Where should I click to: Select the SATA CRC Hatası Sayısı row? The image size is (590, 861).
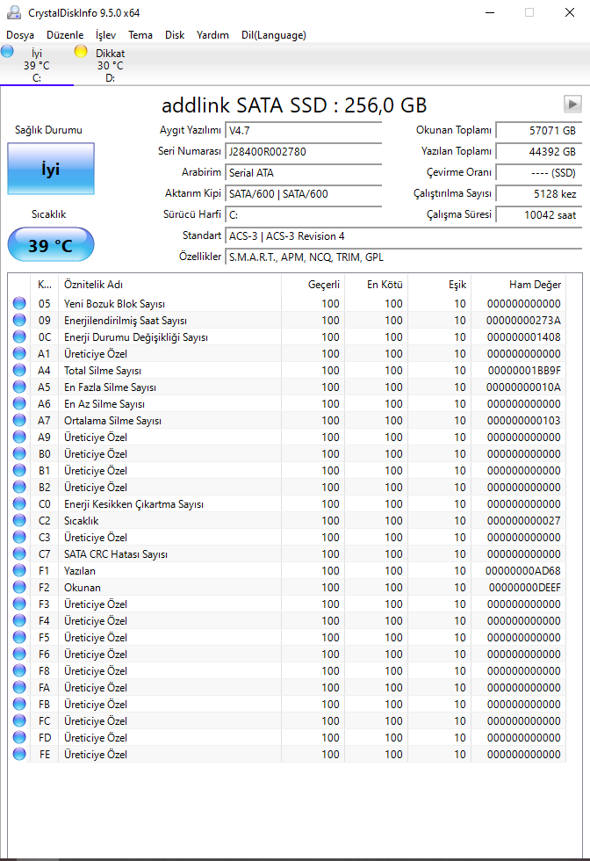[x=287, y=553]
